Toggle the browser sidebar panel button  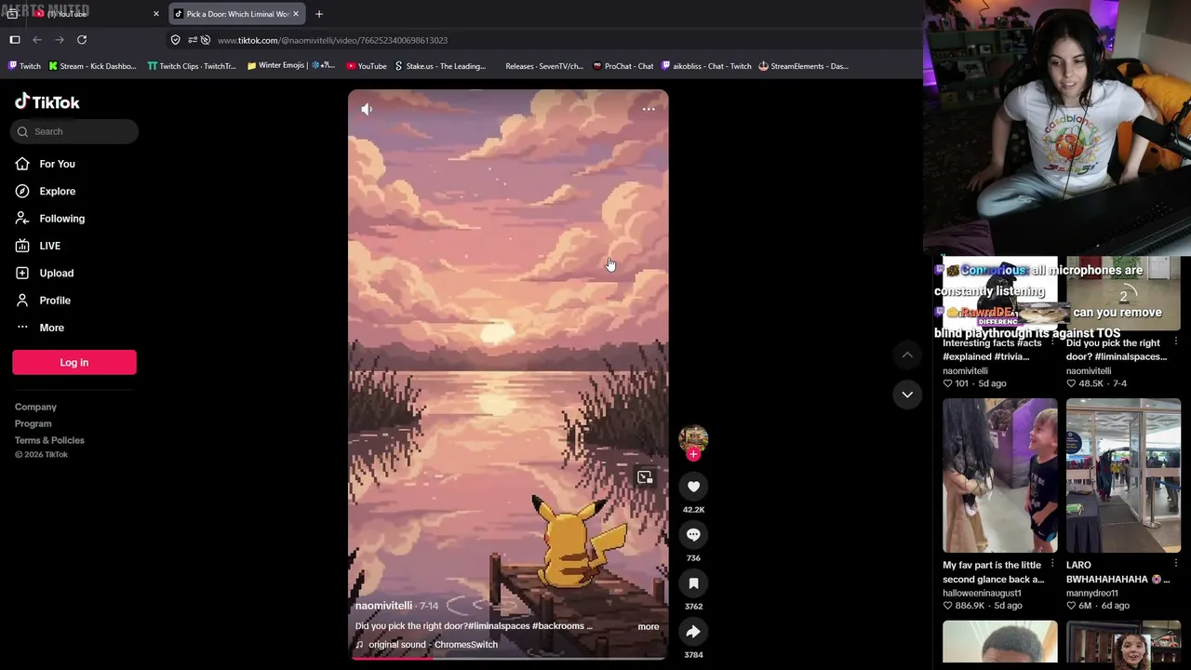tap(15, 40)
